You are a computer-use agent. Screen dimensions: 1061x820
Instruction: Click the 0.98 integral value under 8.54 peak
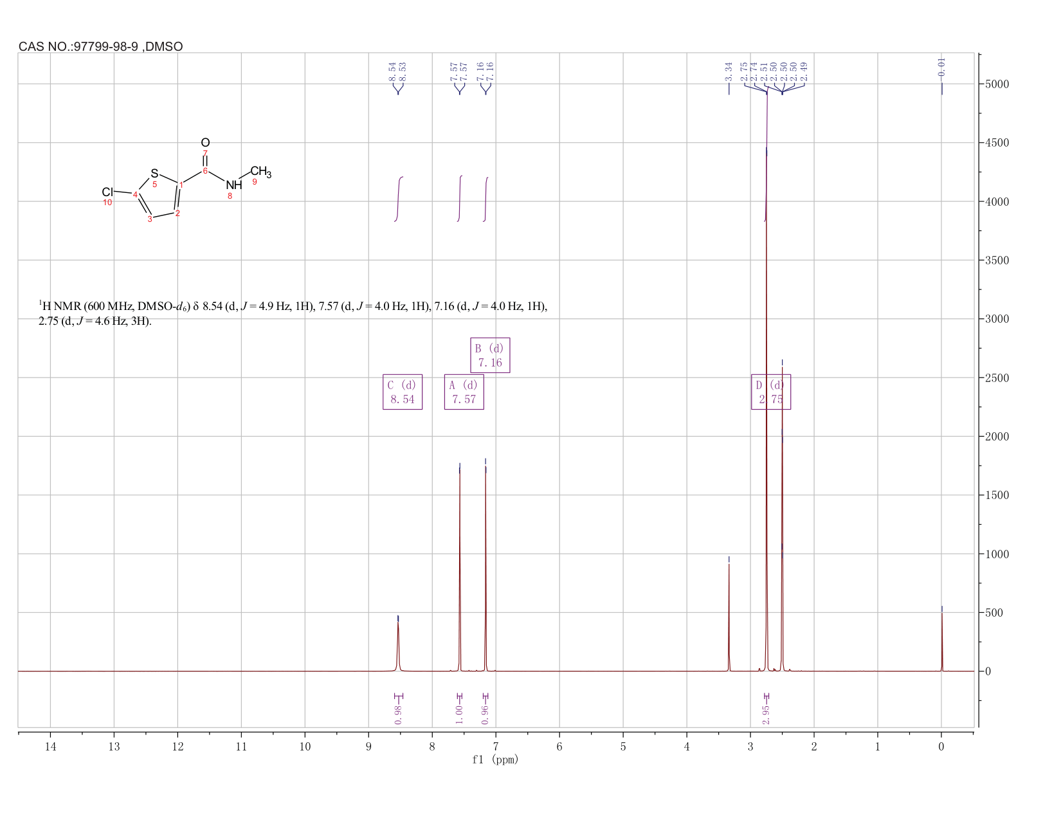click(x=398, y=715)
